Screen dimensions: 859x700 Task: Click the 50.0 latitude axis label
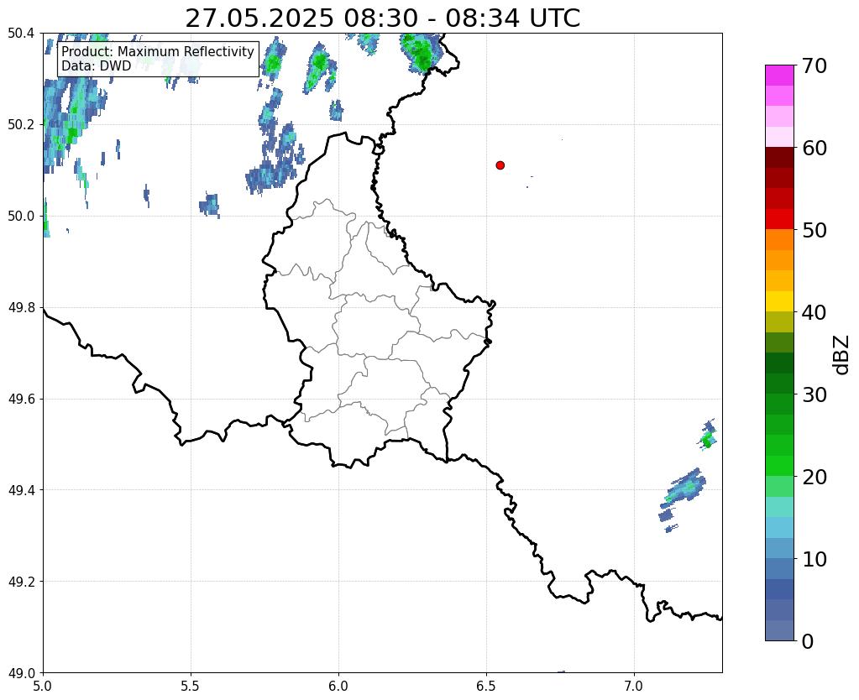(21, 217)
